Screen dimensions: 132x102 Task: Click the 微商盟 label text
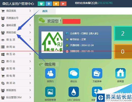pyautogui.click(x=120, y=81)
